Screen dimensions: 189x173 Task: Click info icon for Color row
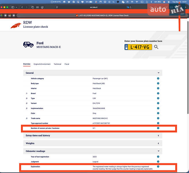click(x=158, y=113)
